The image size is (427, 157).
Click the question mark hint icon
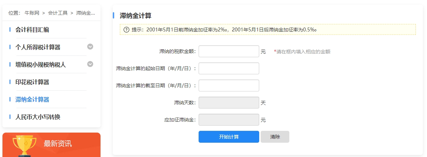point(127,30)
